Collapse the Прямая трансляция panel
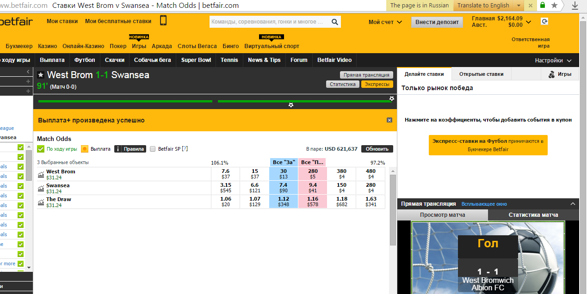587x294 pixels. click(573, 204)
